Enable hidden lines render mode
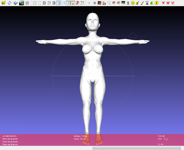Image resolution: width=184 pixels, height=150 pixels. click(x=49, y=3)
